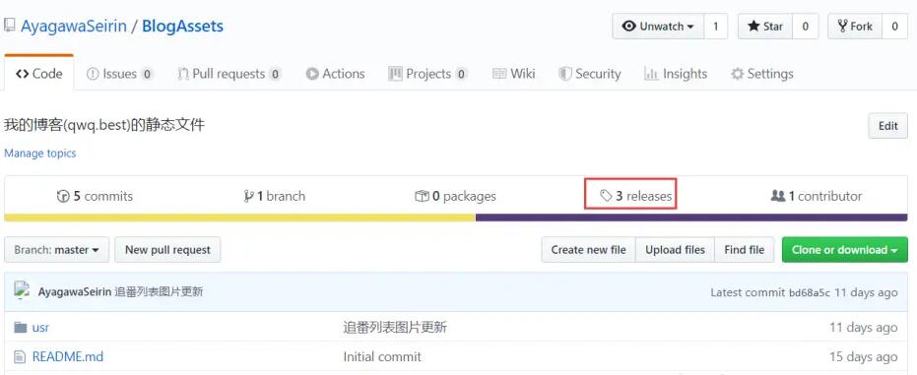
Task: Open the Clone or download dropdown
Action: coord(844,249)
